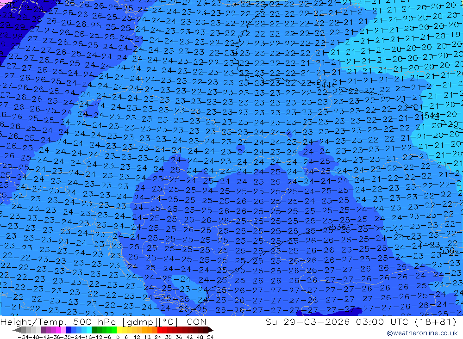Pick the dark purple legend swatch above -42
This screenshot has width=463, height=339.
tap(44, 330)
